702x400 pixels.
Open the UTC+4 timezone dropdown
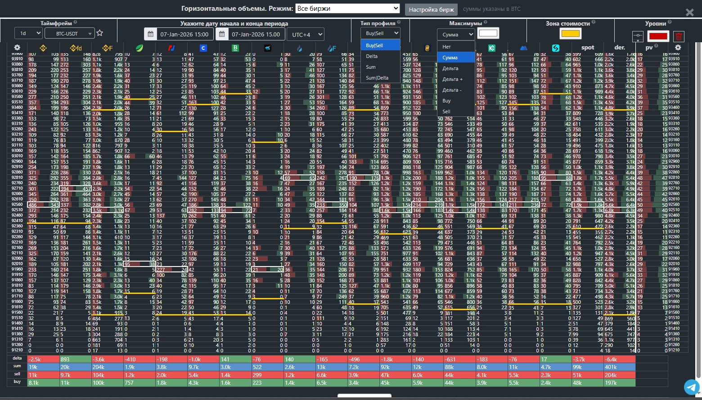point(307,34)
